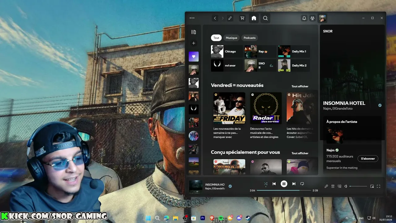Enter full screen mode

coord(378,186)
